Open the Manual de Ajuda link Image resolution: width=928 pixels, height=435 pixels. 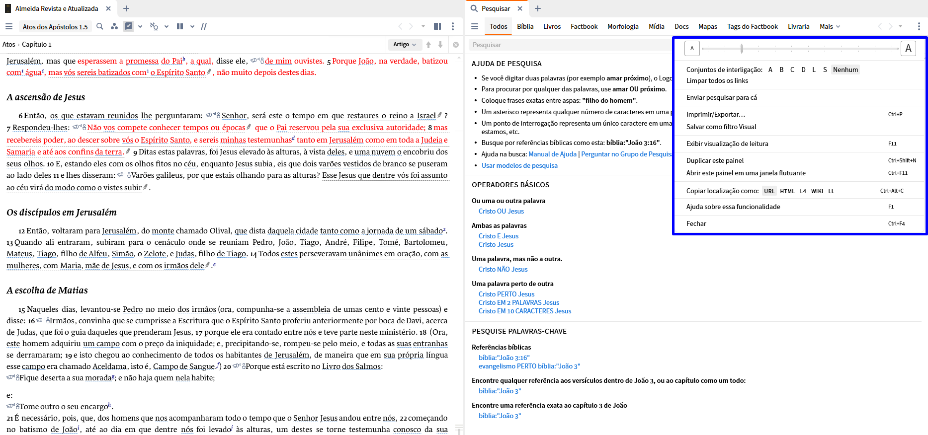(552, 154)
